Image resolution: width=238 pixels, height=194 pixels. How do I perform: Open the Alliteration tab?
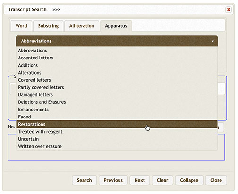pos(82,26)
